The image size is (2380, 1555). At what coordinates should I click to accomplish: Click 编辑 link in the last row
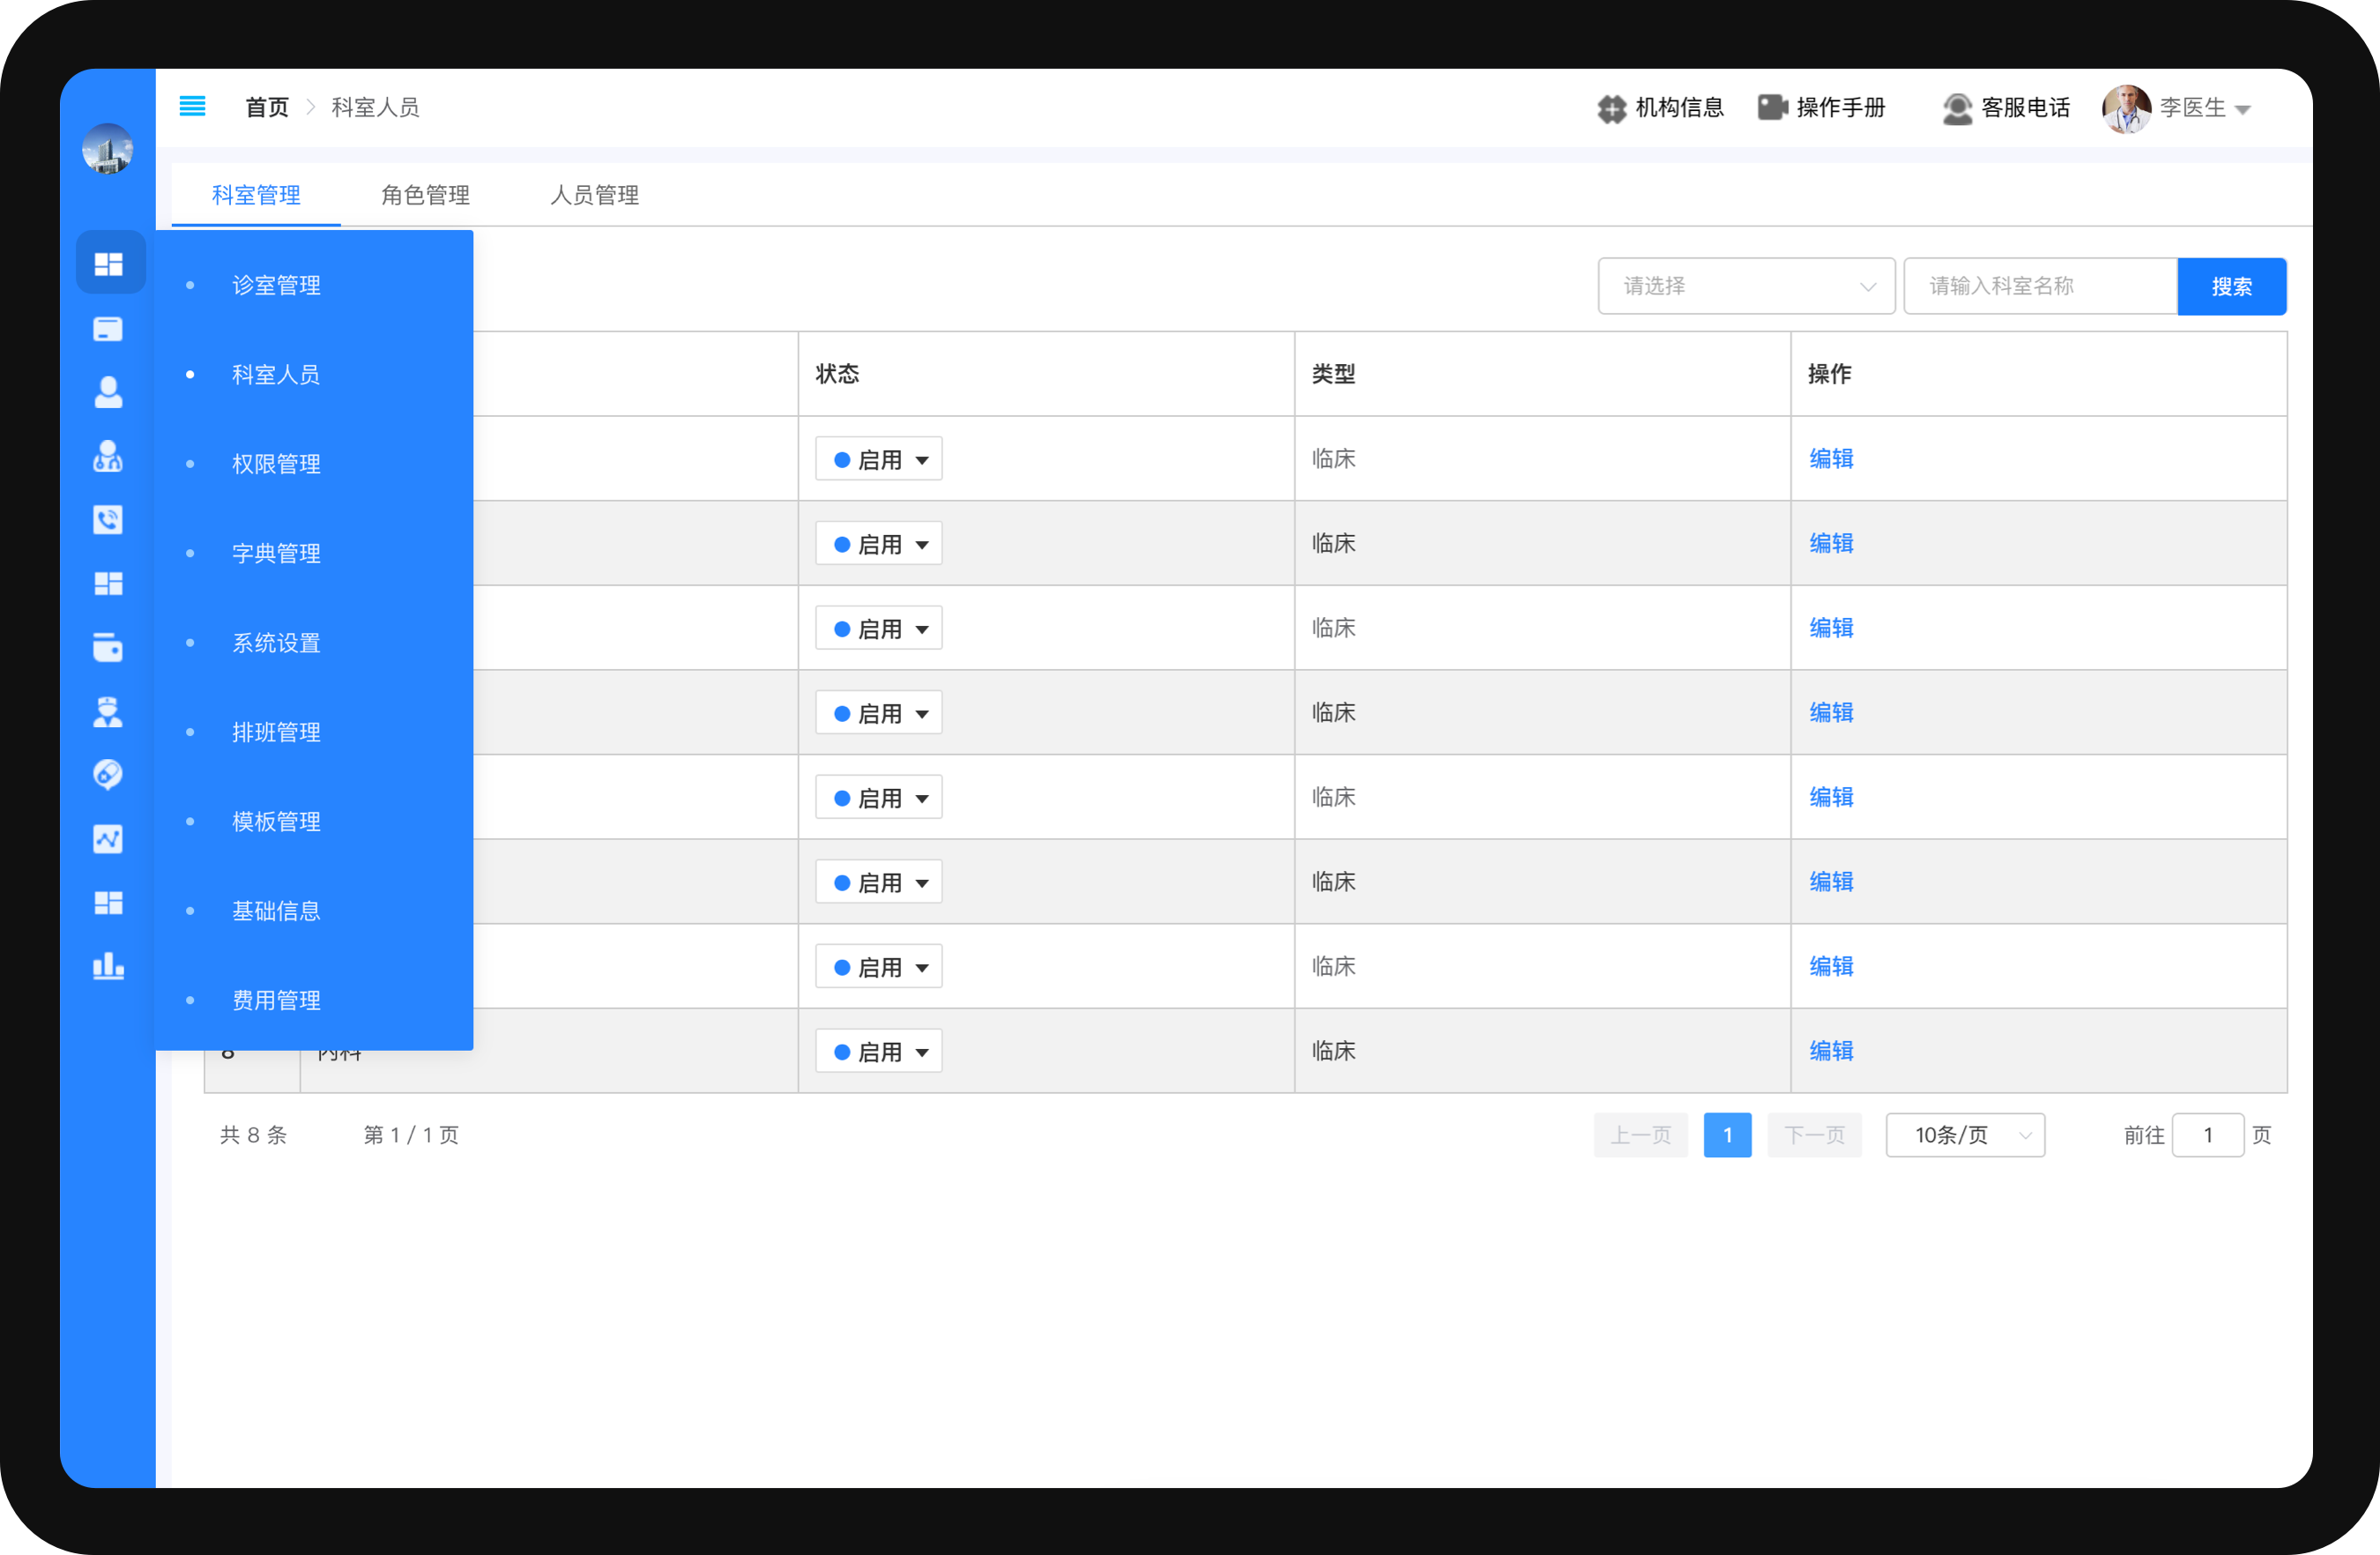(1831, 1051)
